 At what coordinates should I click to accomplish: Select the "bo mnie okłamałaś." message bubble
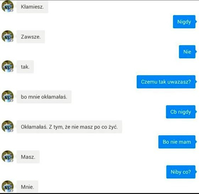[x=44, y=97]
